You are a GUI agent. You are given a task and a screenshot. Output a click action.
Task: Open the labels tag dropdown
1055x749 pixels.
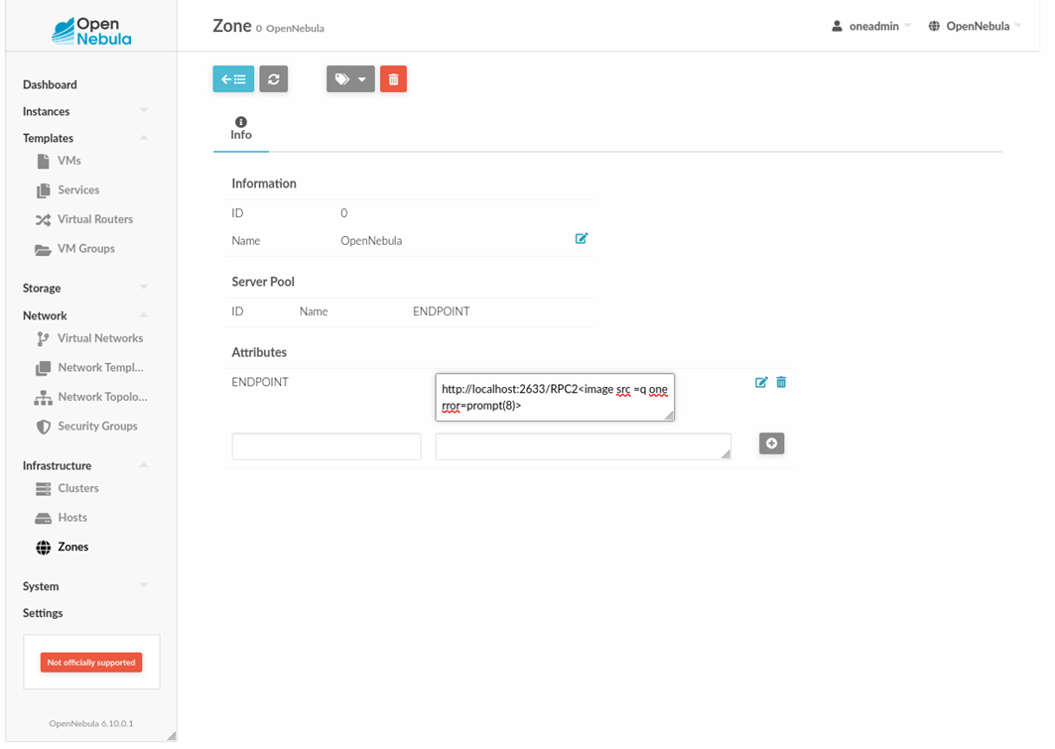[x=350, y=78]
